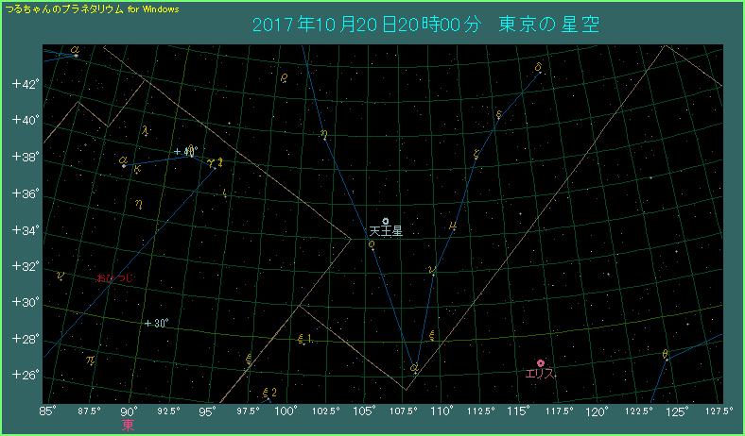Select the delta star at top right
745x436 pixels.
(x=538, y=67)
